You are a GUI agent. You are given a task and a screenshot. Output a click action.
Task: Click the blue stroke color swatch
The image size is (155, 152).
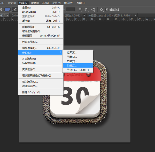7,10
